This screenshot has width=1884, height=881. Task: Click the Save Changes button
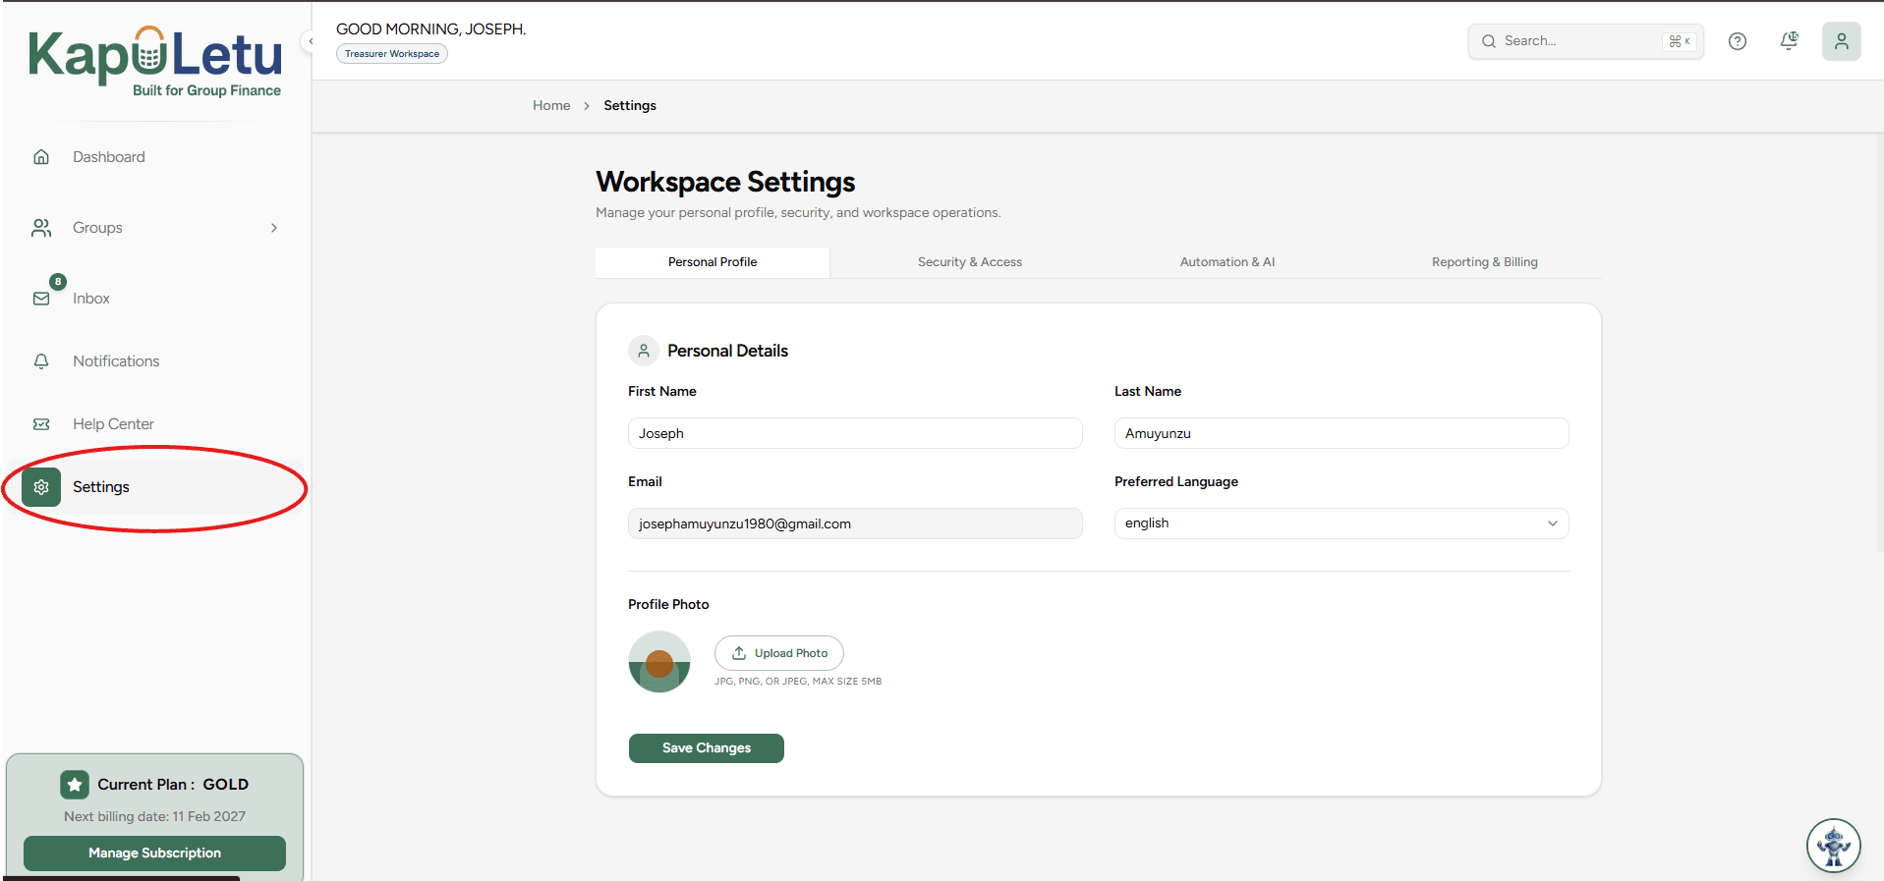[707, 748]
